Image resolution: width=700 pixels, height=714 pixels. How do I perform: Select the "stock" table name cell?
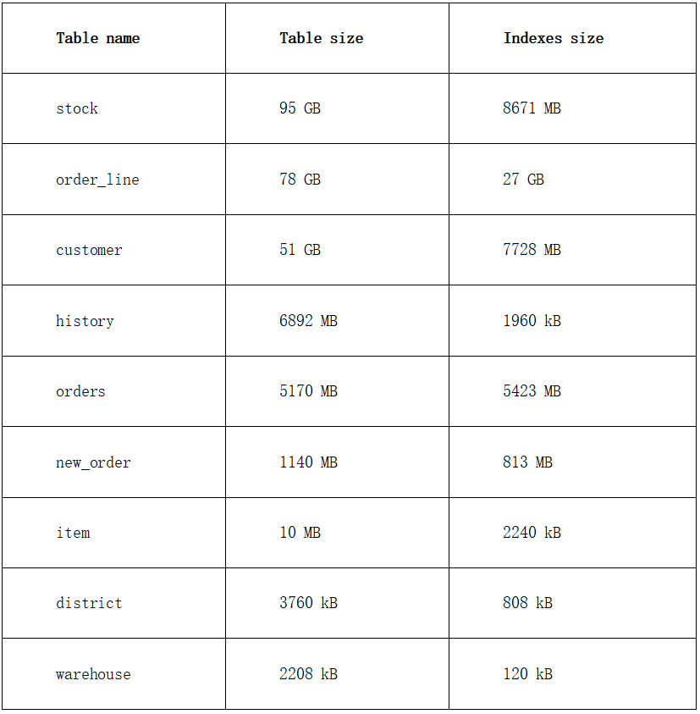tap(77, 108)
